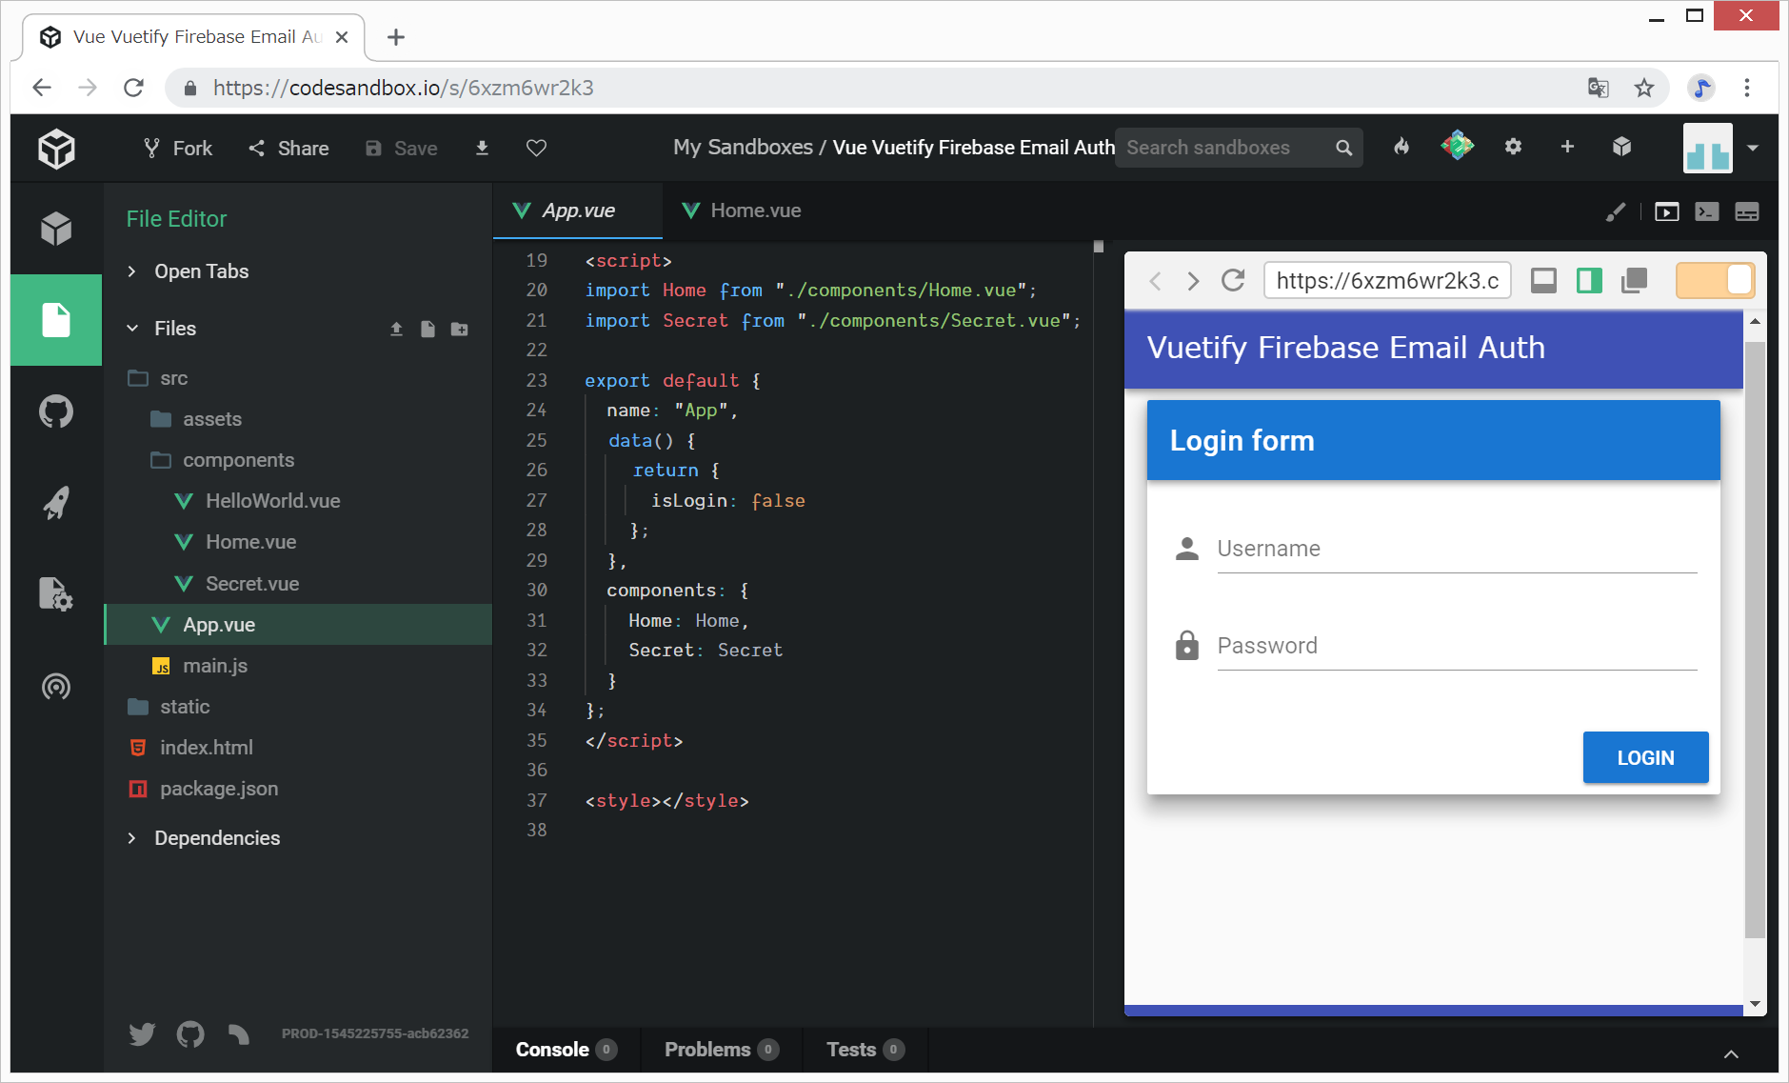Click the new file icon in Files
1789x1083 pixels.
click(427, 329)
